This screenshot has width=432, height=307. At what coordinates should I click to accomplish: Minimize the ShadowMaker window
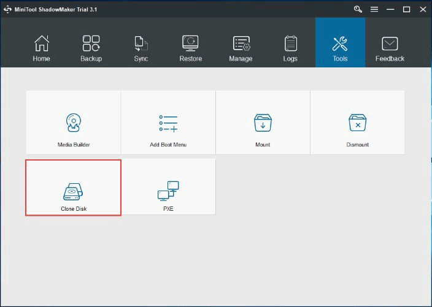(390, 9)
